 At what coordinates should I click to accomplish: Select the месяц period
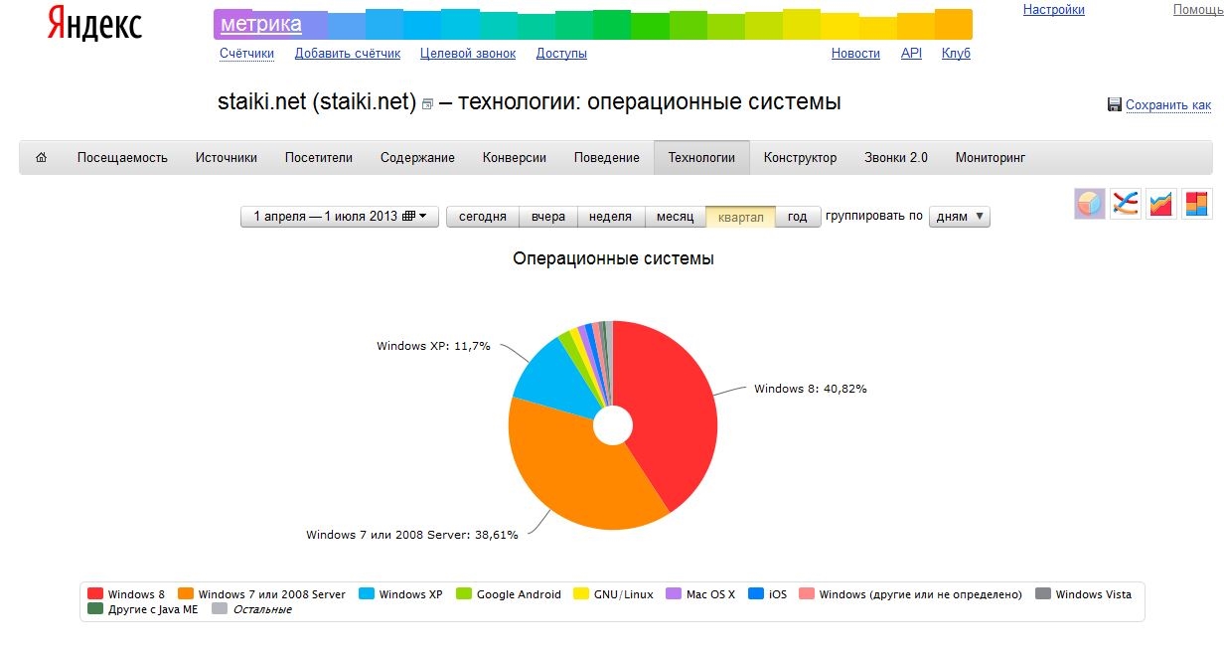[675, 217]
